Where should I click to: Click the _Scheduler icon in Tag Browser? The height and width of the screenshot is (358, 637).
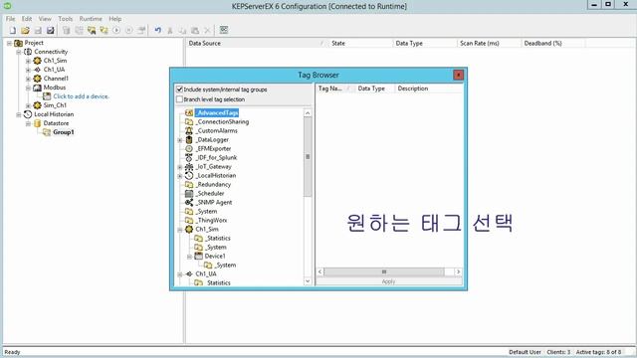click(x=189, y=193)
